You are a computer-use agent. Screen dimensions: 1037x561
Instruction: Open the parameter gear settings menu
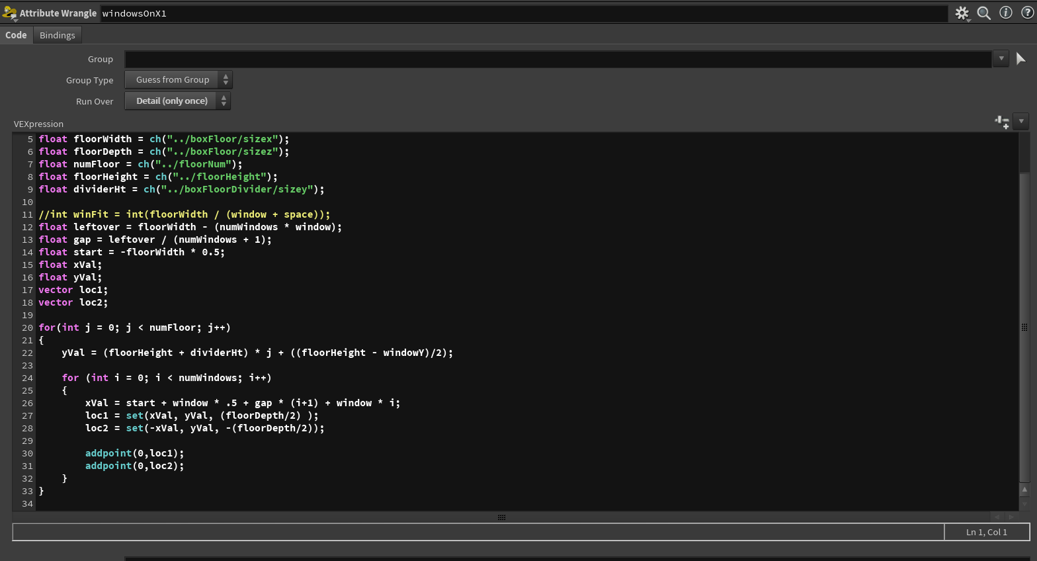pos(962,13)
